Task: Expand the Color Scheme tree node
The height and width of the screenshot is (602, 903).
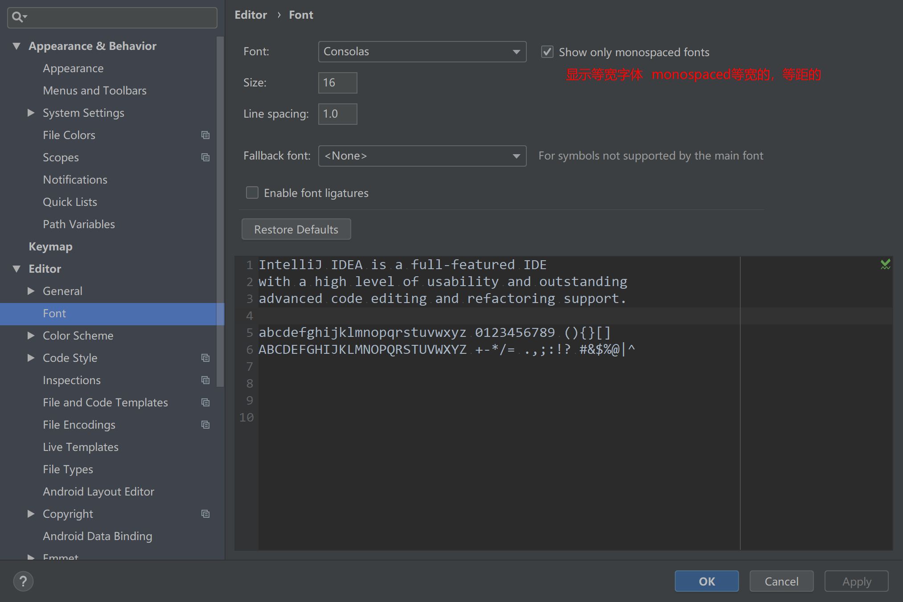Action: point(31,336)
